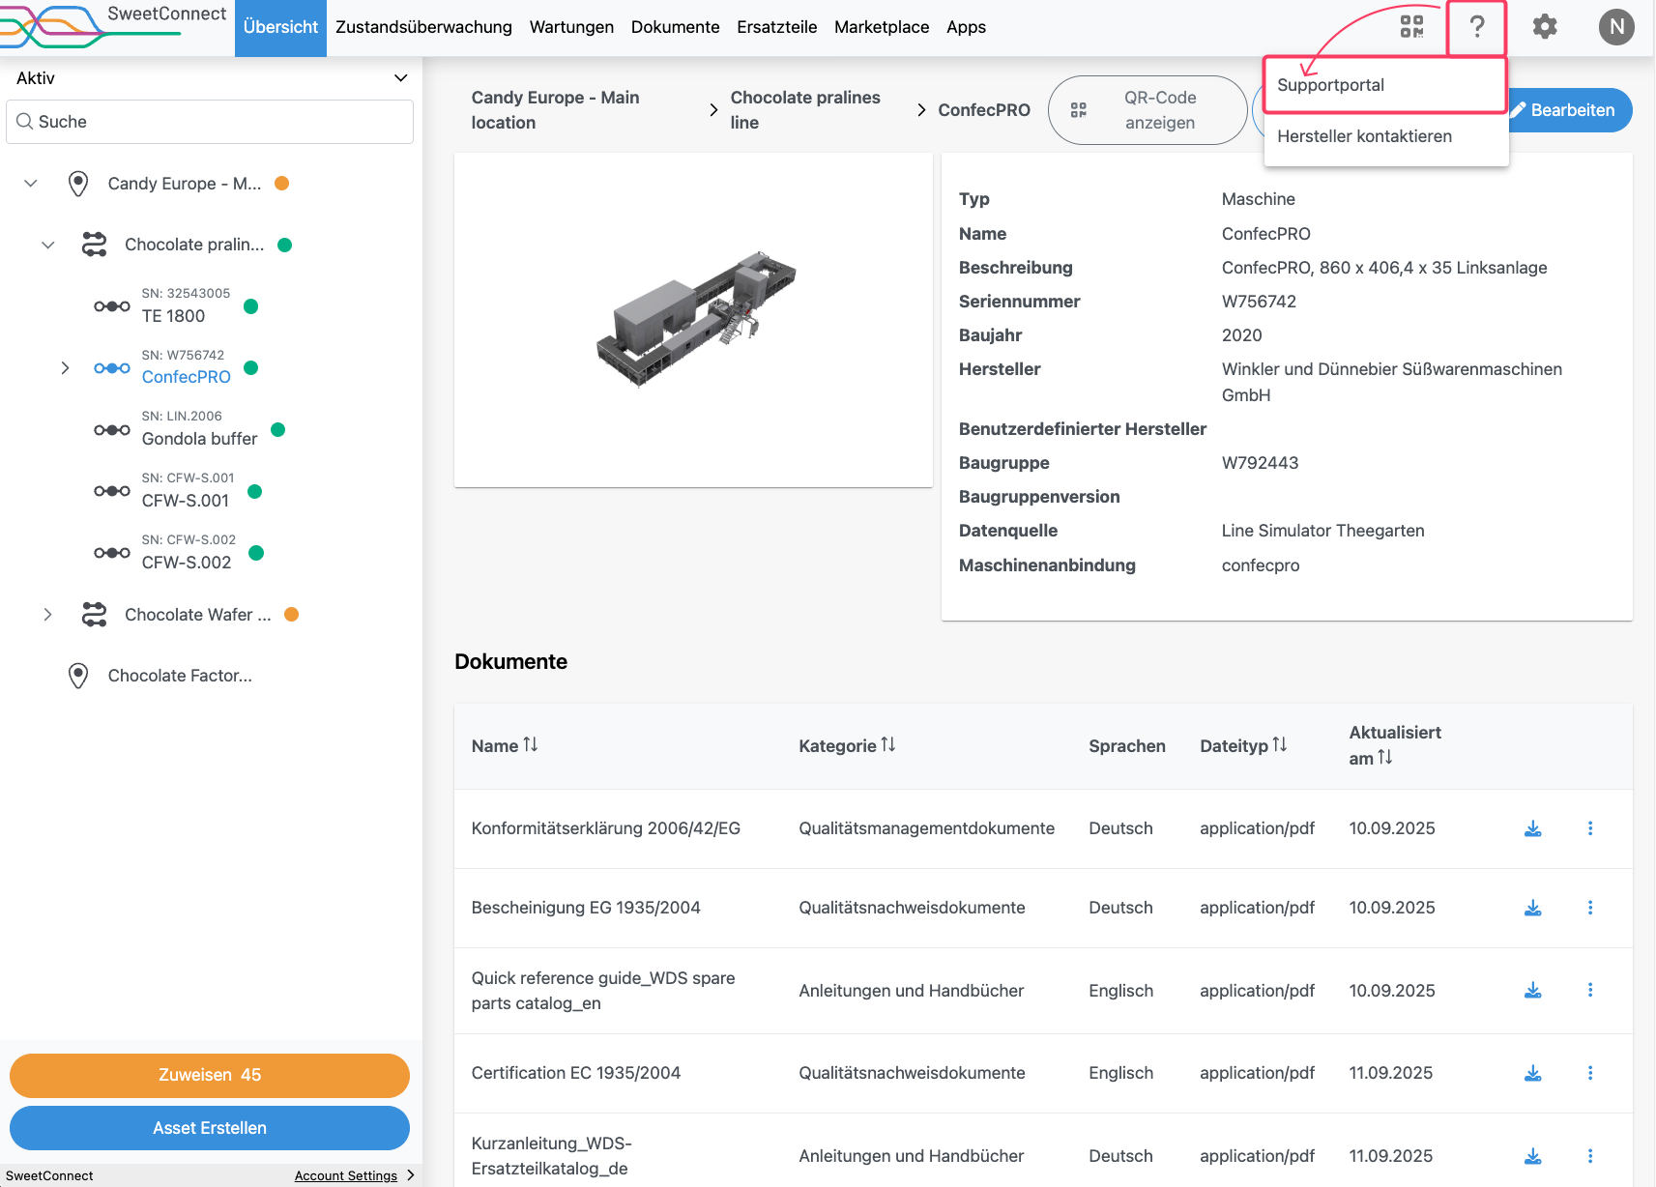The image size is (1656, 1187).
Task: Click the orange Zuweisen 45 button
Action: 210,1075
